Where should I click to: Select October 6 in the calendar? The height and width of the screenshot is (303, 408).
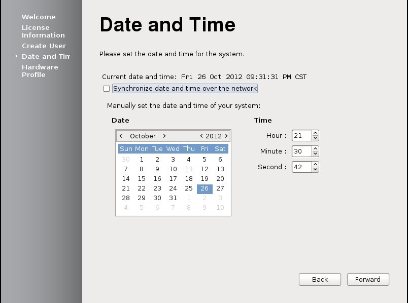click(x=220, y=159)
